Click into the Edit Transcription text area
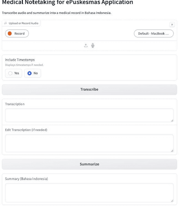 click(89, 143)
